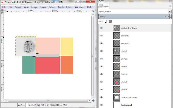Viewport: 173px width, 108px height.
Task: Click the Opacity slider bar
Action: tap(134, 16)
